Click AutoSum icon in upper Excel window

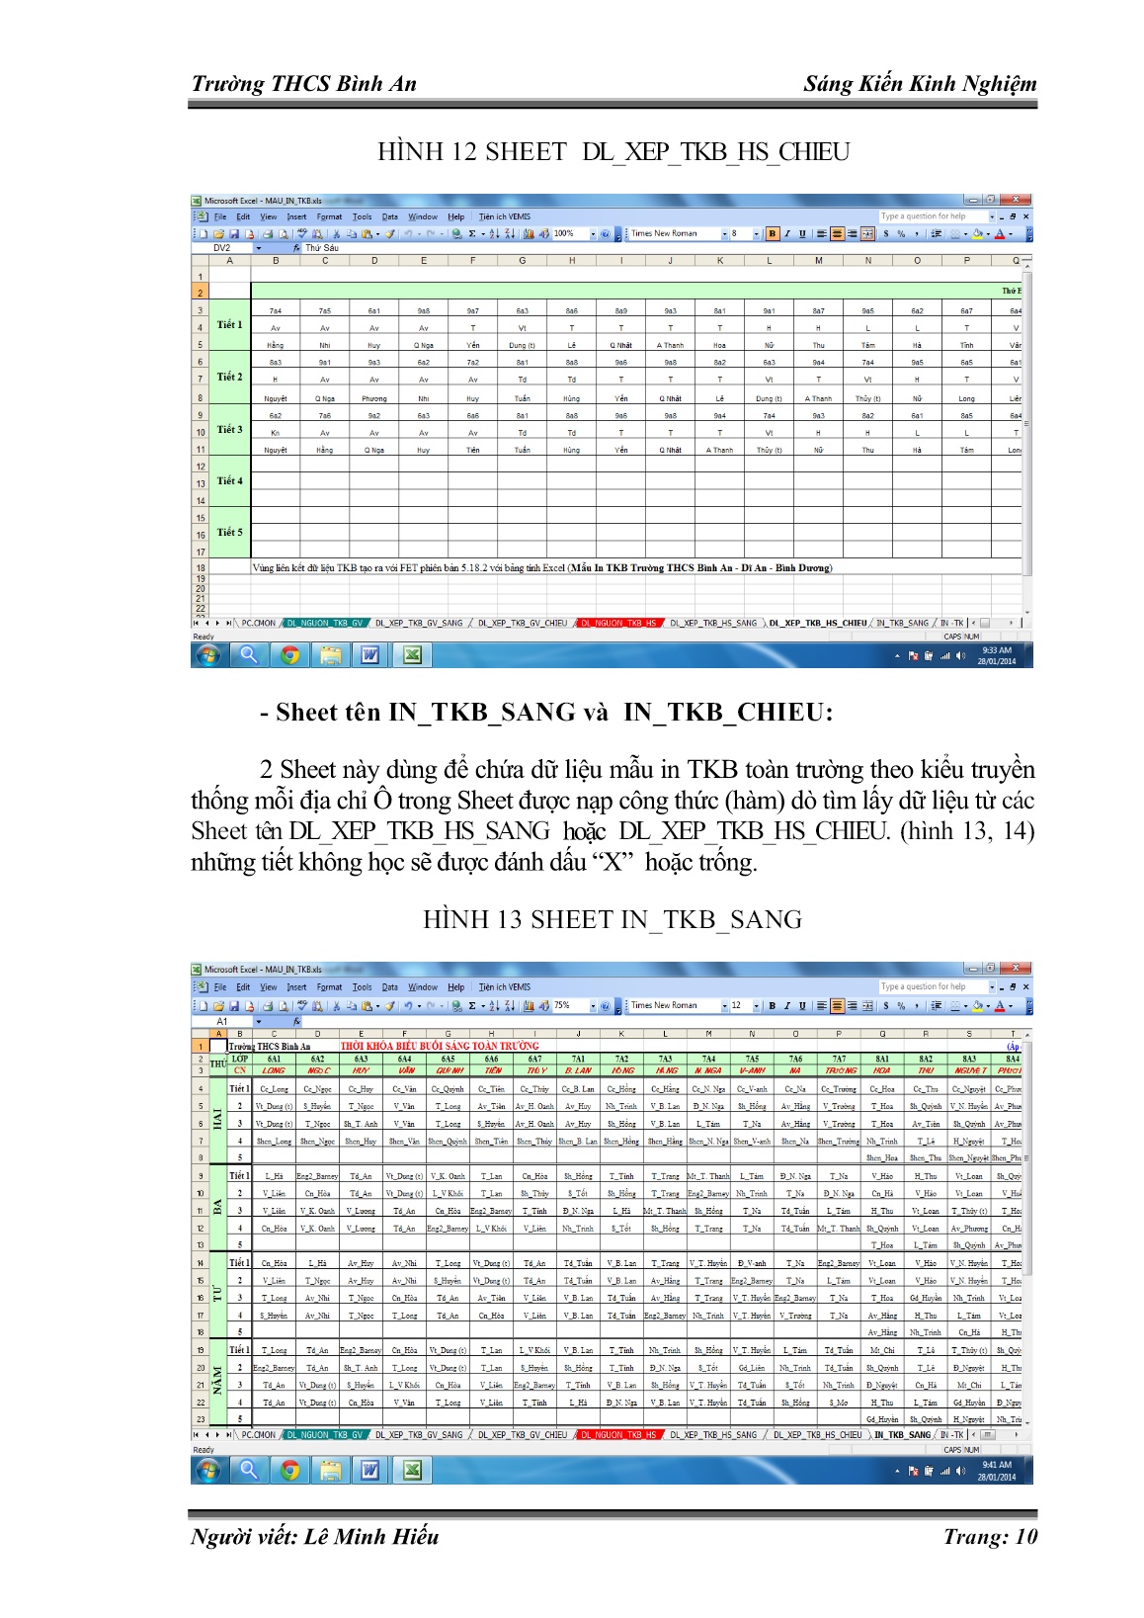click(x=472, y=234)
